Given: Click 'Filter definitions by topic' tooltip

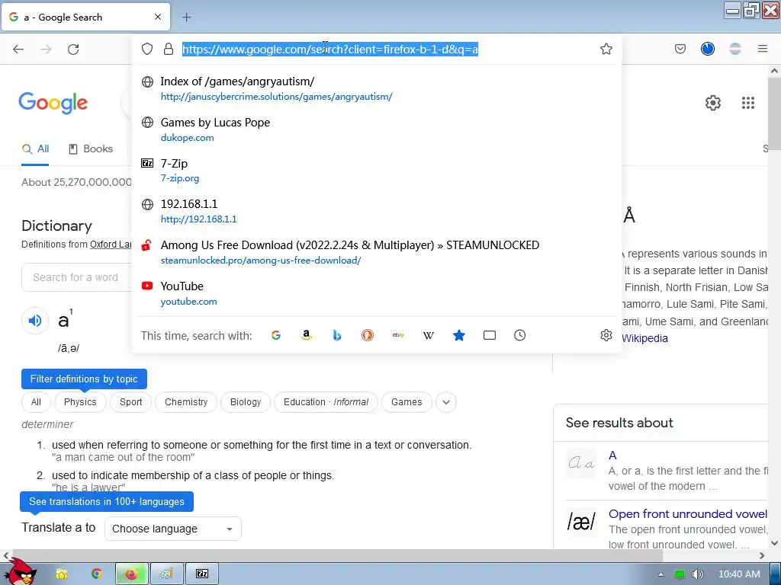Looking at the screenshot, I should click(x=84, y=379).
